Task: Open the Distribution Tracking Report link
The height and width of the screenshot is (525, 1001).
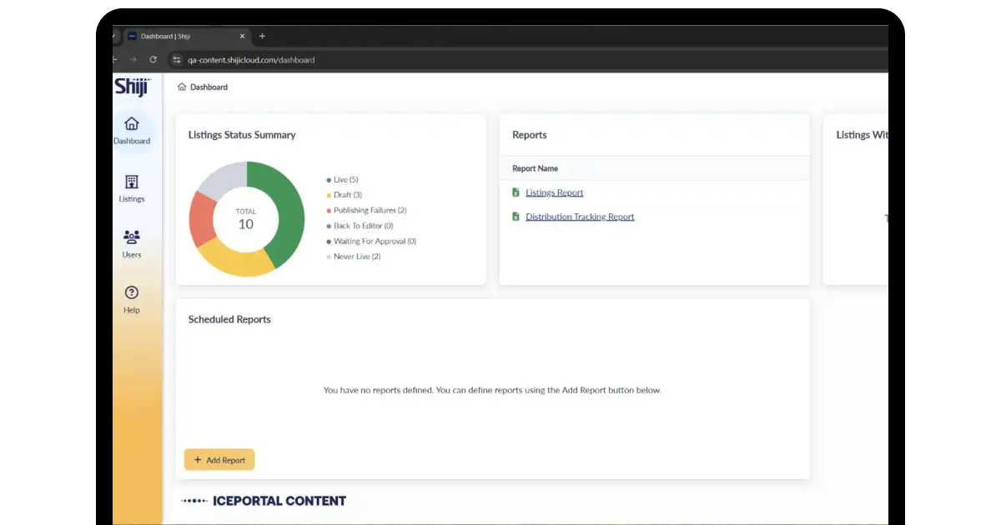Action: (x=580, y=217)
